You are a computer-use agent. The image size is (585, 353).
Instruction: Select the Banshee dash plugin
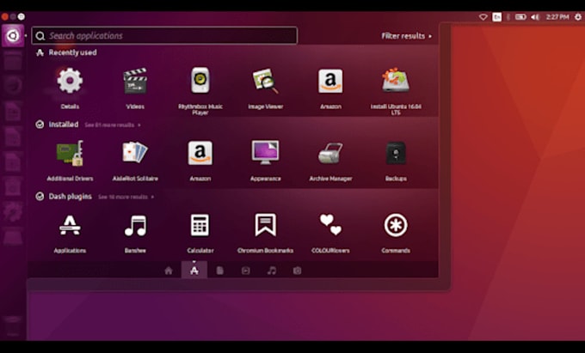click(135, 225)
